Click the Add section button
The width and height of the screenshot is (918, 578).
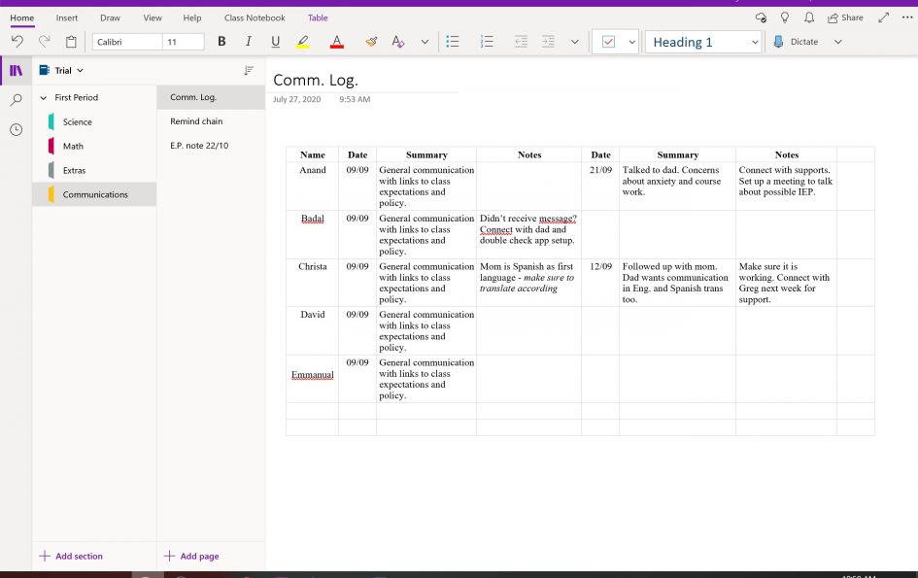tap(71, 556)
